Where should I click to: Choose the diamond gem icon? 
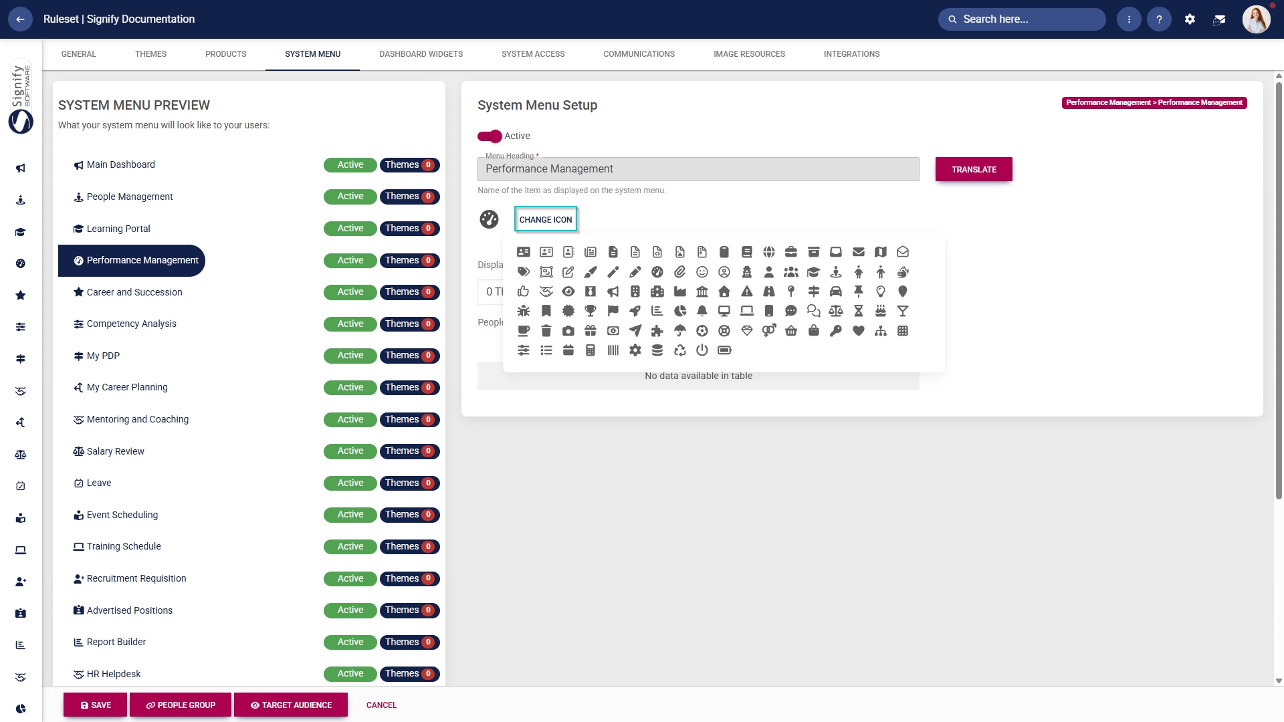click(747, 331)
